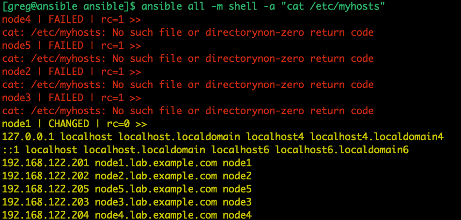Click the error message under node4
This screenshot has width=461, height=220.
pos(188,32)
